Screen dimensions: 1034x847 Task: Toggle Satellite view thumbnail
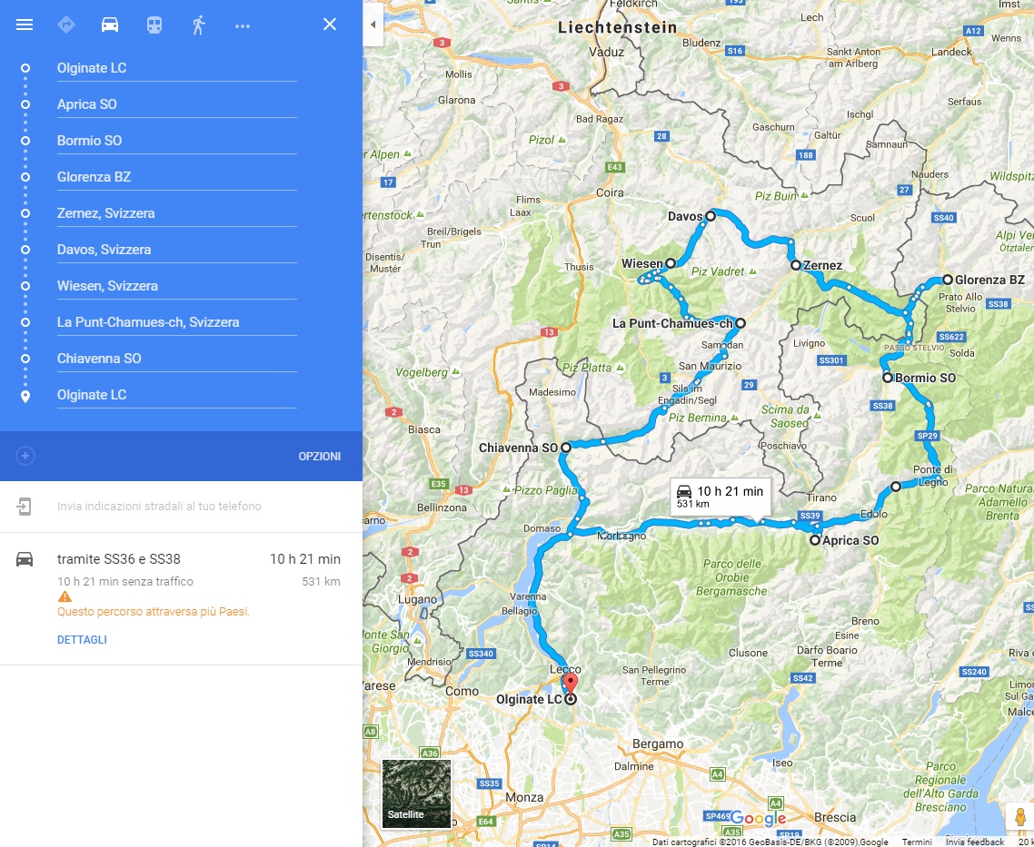coord(416,793)
